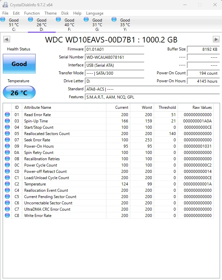Click status orb for Reallocated Sectors Count
Viewport: 222px width, 280px height.
(x=7, y=134)
